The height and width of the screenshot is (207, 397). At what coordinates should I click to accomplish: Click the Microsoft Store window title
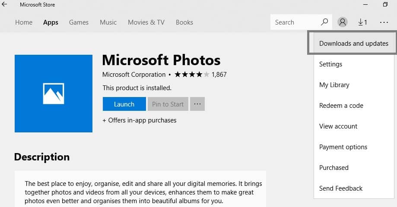38,5
